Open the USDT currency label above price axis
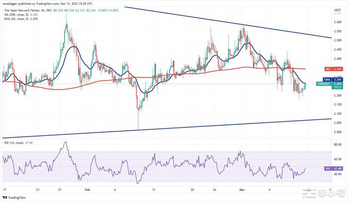 [337, 10]
